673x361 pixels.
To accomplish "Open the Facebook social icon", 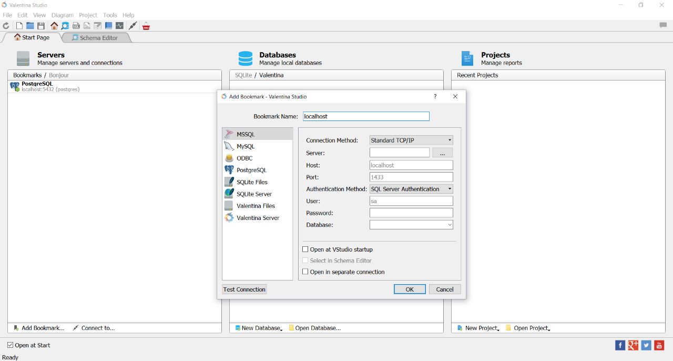I will pyautogui.click(x=620, y=345).
